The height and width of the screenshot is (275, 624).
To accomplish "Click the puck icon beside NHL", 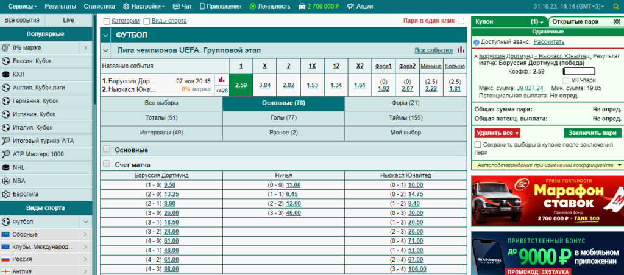I will click(5, 168).
